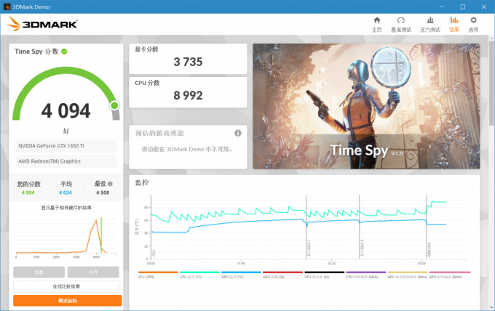Click the 在线比较结果 button
This screenshot has width=495, height=311.
(66, 286)
